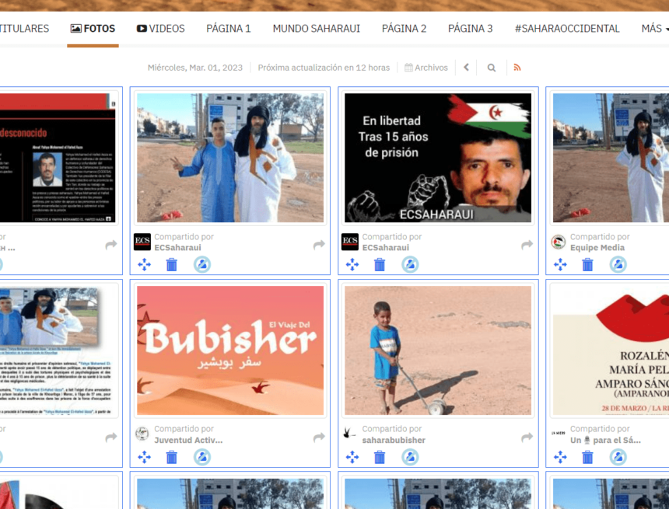Click round profile icon under Juventud Activ card
Image resolution: width=669 pixels, height=509 pixels.
pos(202,457)
